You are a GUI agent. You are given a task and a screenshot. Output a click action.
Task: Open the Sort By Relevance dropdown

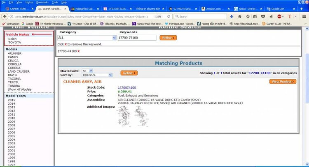[97, 75]
